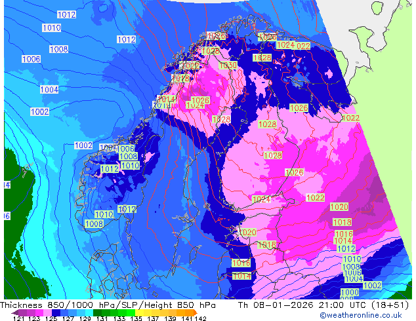Viewport: 416px width, 321px height.
Task: Click the legend value 129
Action: [x=85, y=318]
